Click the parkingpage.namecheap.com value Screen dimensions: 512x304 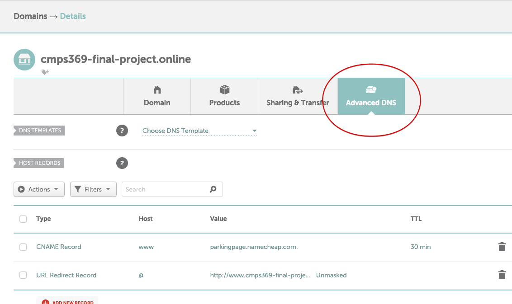click(x=254, y=247)
